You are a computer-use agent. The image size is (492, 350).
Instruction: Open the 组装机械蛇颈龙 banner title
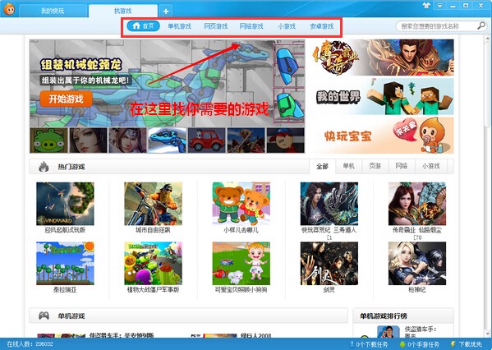[x=81, y=65]
